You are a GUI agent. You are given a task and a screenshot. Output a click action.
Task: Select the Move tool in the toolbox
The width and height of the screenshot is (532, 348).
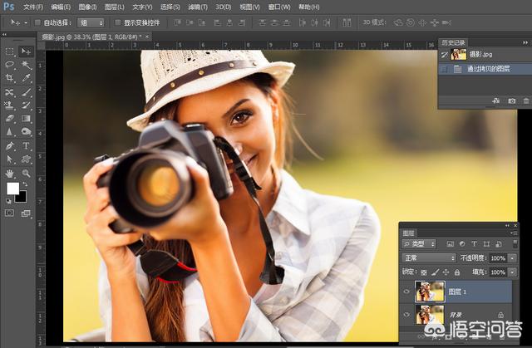(x=27, y=51)
